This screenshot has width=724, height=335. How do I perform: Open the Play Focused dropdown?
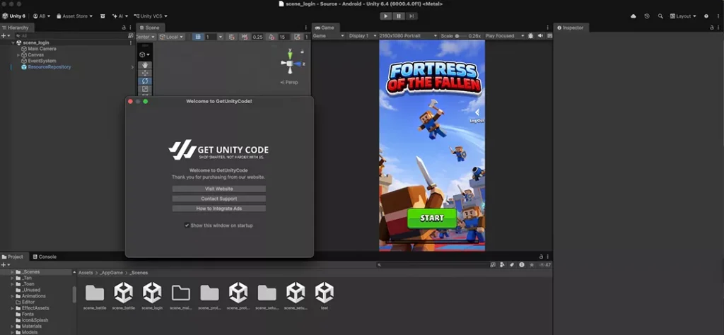[505, 35]
